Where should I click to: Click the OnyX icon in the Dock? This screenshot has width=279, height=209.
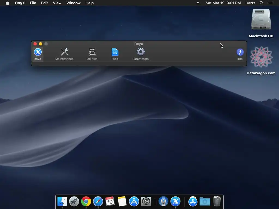[175, 201]
